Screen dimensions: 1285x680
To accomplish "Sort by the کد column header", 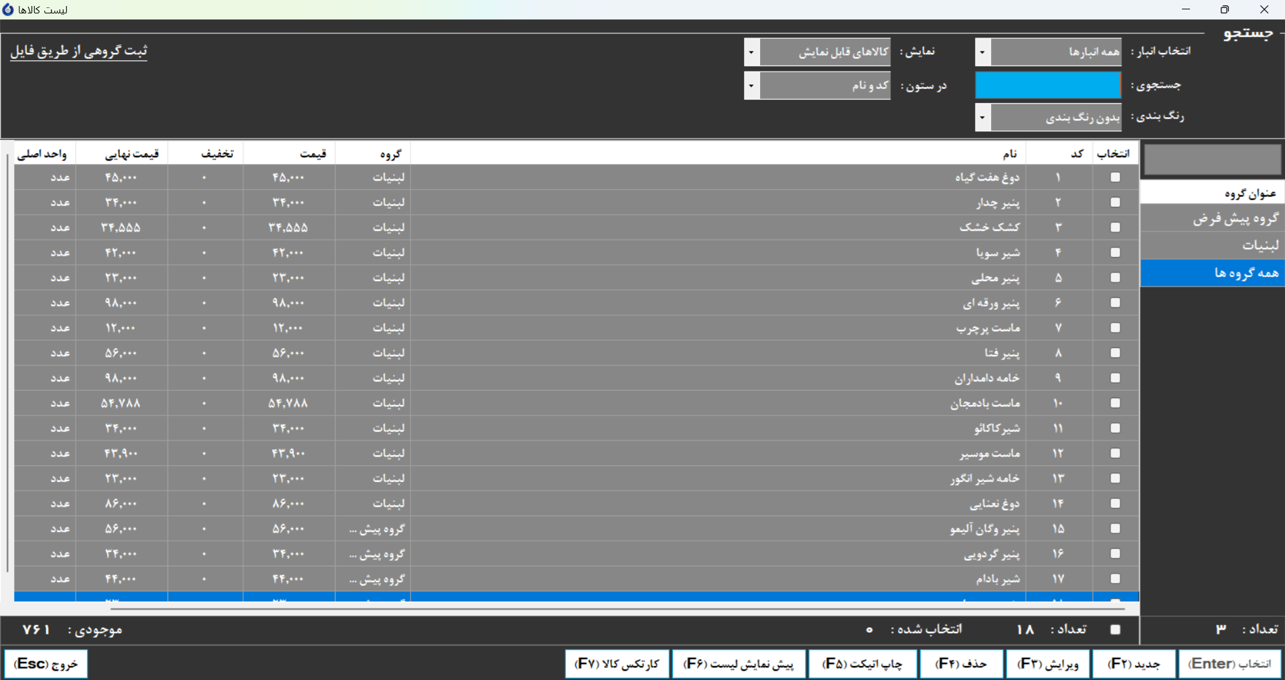I will coord(1059,154).
